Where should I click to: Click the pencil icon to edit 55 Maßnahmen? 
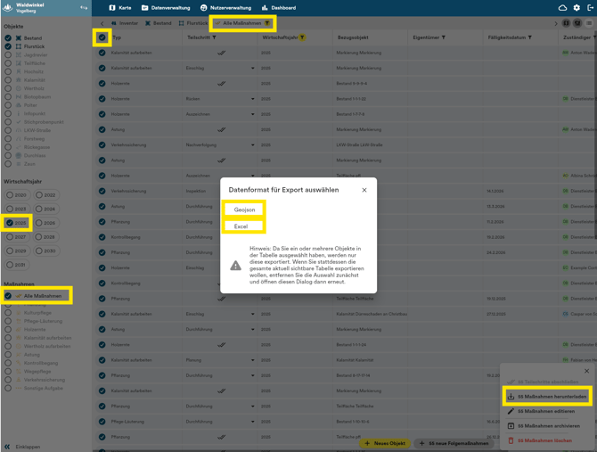click(511, 411)
